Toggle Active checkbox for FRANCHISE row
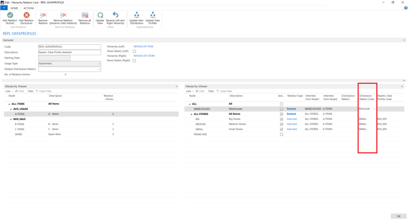This screenshot has height=220, width=408. pyautogui.click(x=282, y=135)
